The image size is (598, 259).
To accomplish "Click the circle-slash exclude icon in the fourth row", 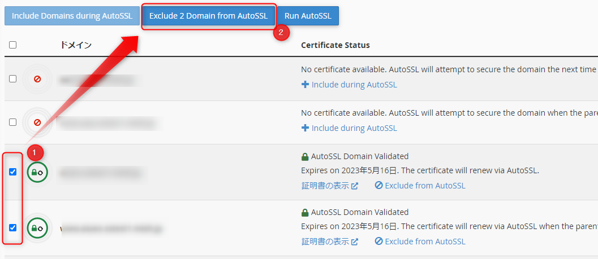I will click(x=378, y=242).
